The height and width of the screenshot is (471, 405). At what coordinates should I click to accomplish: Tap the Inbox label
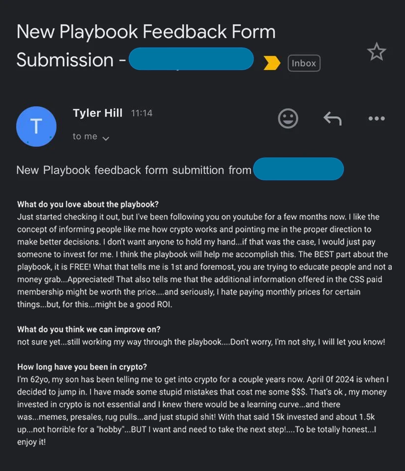[x=304, y=63]
